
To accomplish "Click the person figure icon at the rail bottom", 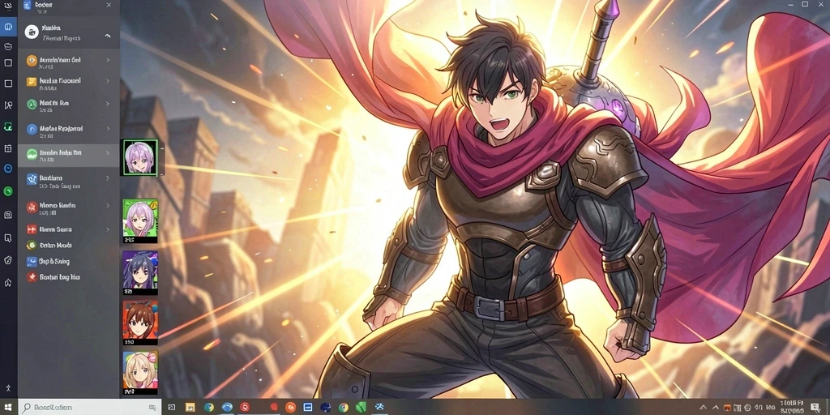I will click(x=8, y=388).
